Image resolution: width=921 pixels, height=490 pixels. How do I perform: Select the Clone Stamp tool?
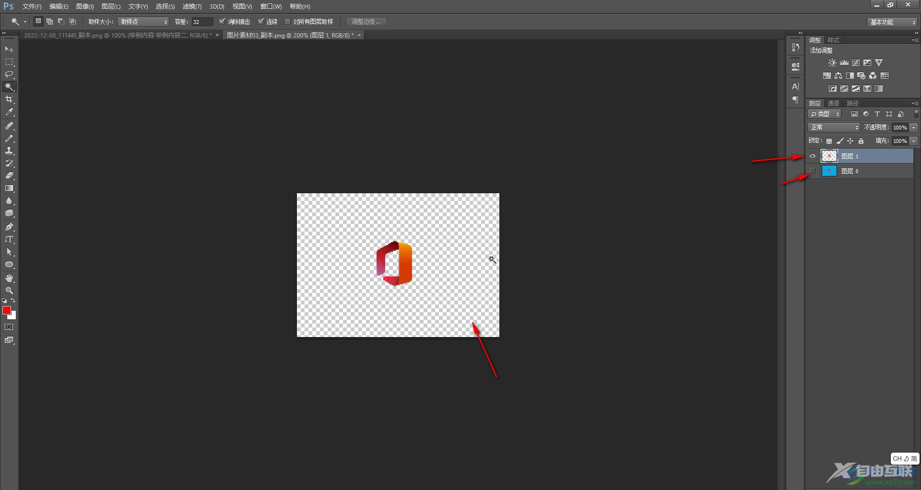coord(9,151)
